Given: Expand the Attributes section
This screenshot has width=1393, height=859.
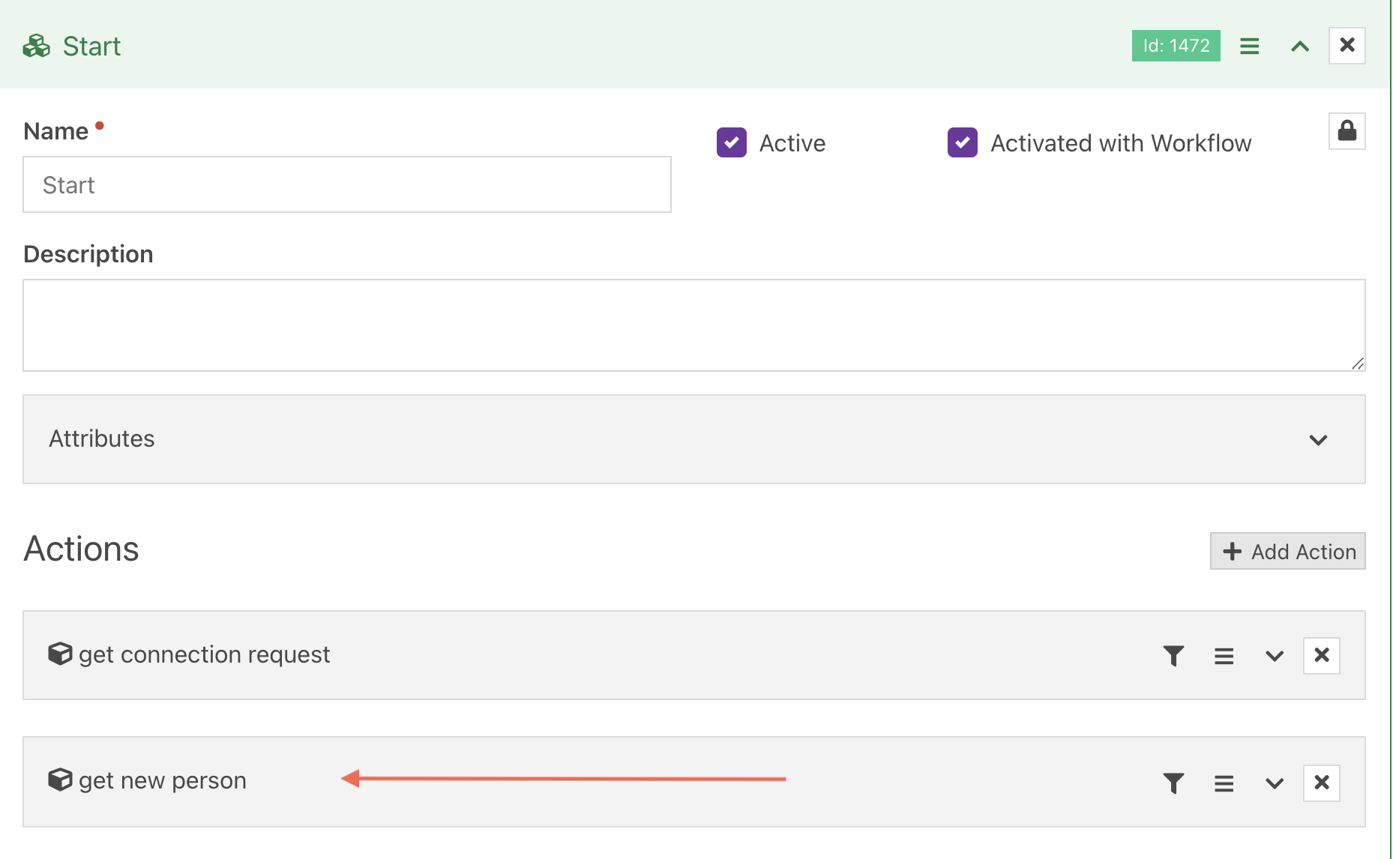Looking at the screenshot, I should pos(1318,440).
